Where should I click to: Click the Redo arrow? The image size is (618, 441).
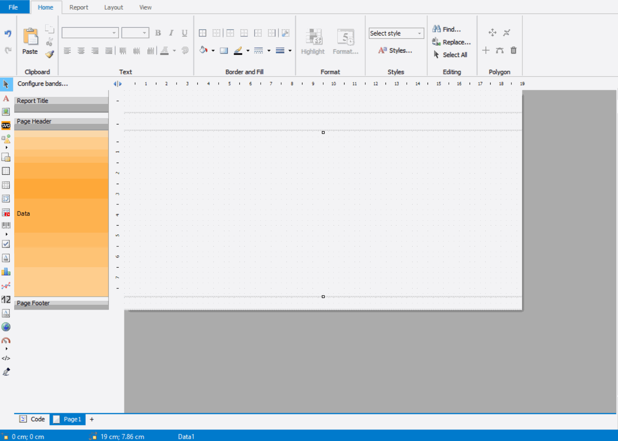click(x=8, y=50)
